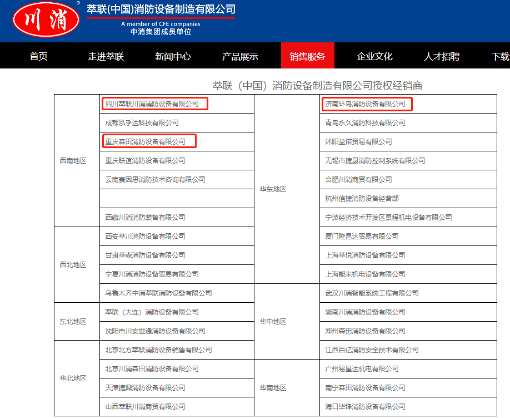The height and width of the screenshot is (418, 510).
Task: Click the 华北地区 region label
Action: coord(73,378)
